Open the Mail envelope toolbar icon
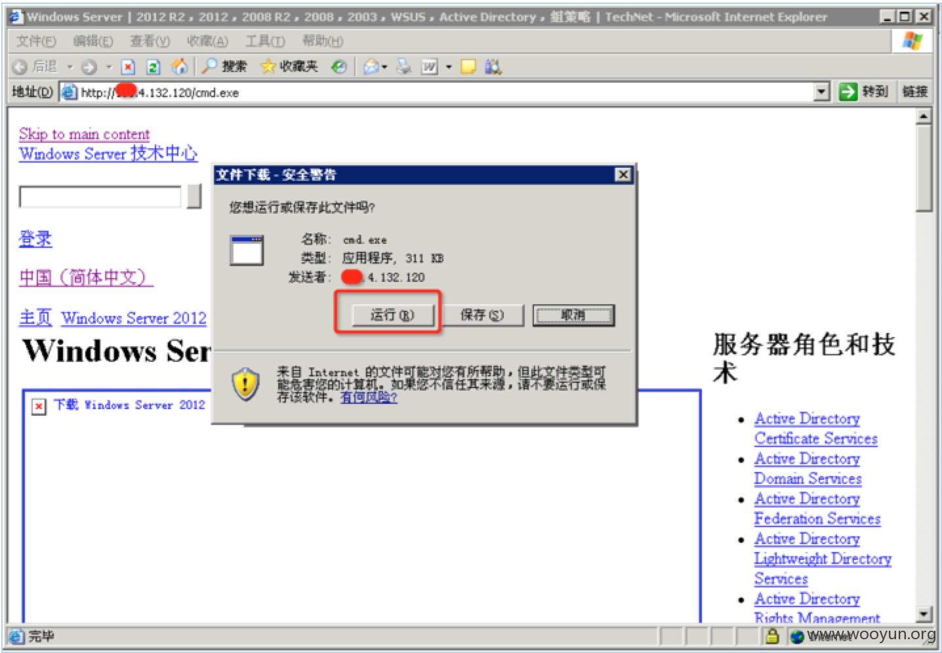The image size is (942, 653). click(371, 66)
